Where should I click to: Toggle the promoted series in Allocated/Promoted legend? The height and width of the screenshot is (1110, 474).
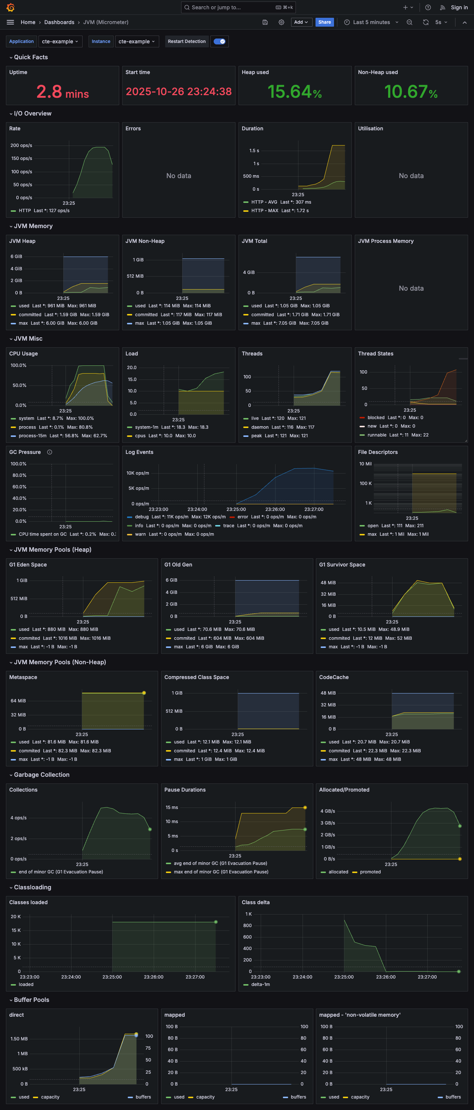(x=370, y=872)
